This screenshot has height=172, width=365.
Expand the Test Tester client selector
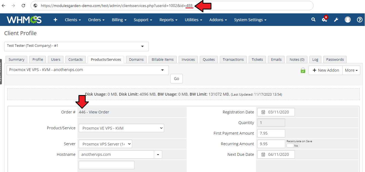click(x=77, y=47)
